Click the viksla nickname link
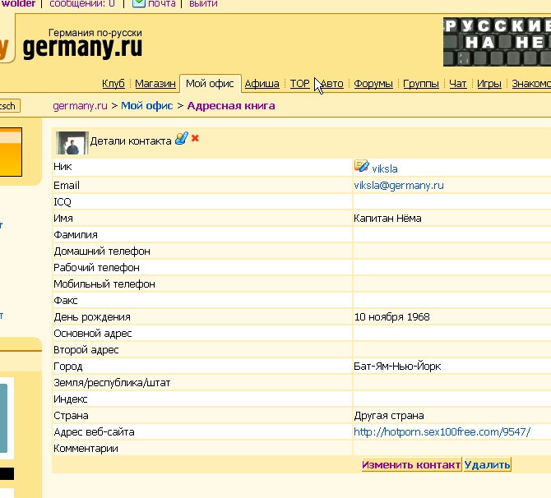 pos(385,168)
